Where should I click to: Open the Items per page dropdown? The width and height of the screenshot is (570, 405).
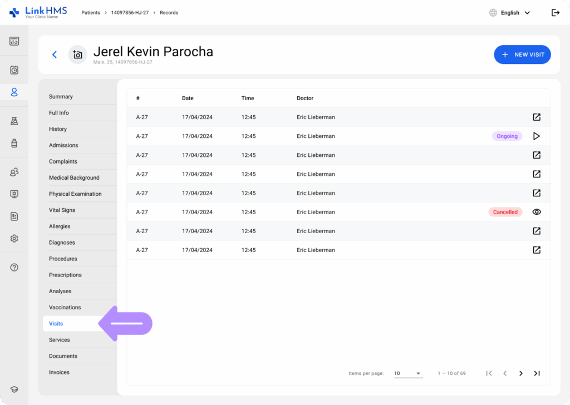pyautogui.click(x=408, y=373)
